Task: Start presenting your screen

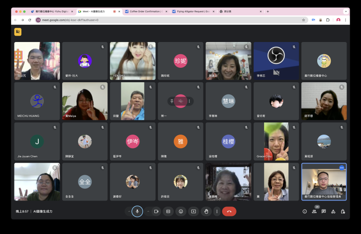Action: coord(194,211)
